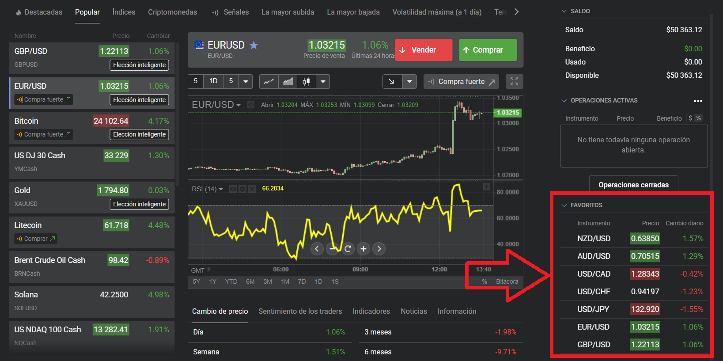Viewport: 723px width, 361px height.
Task: Select the 1M time range
Action: point(285,281)
